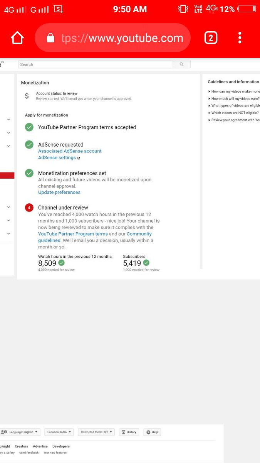Click the 'Channel under review' heading
Viewport: 260px width, 463px height.
(x=63, y=208)
